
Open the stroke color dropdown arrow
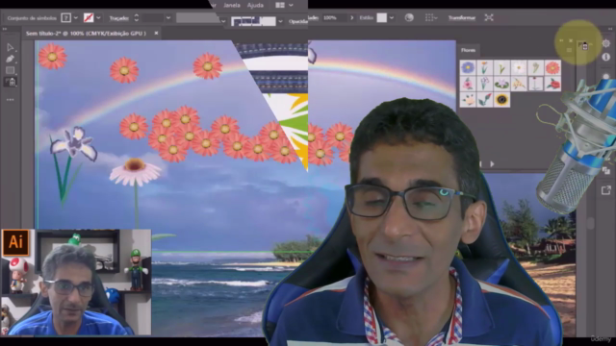point(98,18)
